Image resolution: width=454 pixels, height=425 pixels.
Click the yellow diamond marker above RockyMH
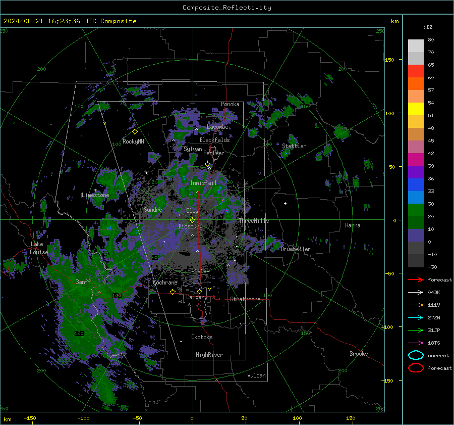point(135,132)
